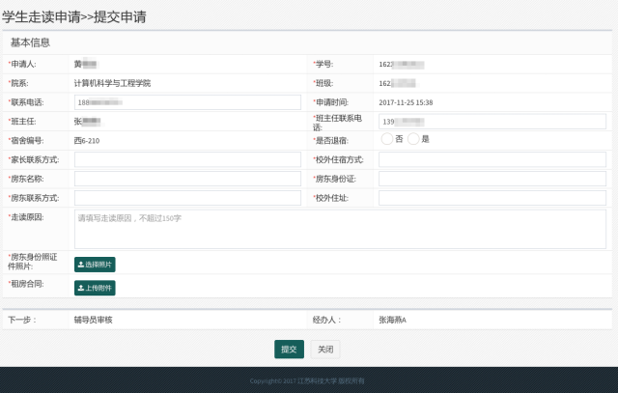
Task: Click the 基本信息 section header
Action: coord(30,43)
